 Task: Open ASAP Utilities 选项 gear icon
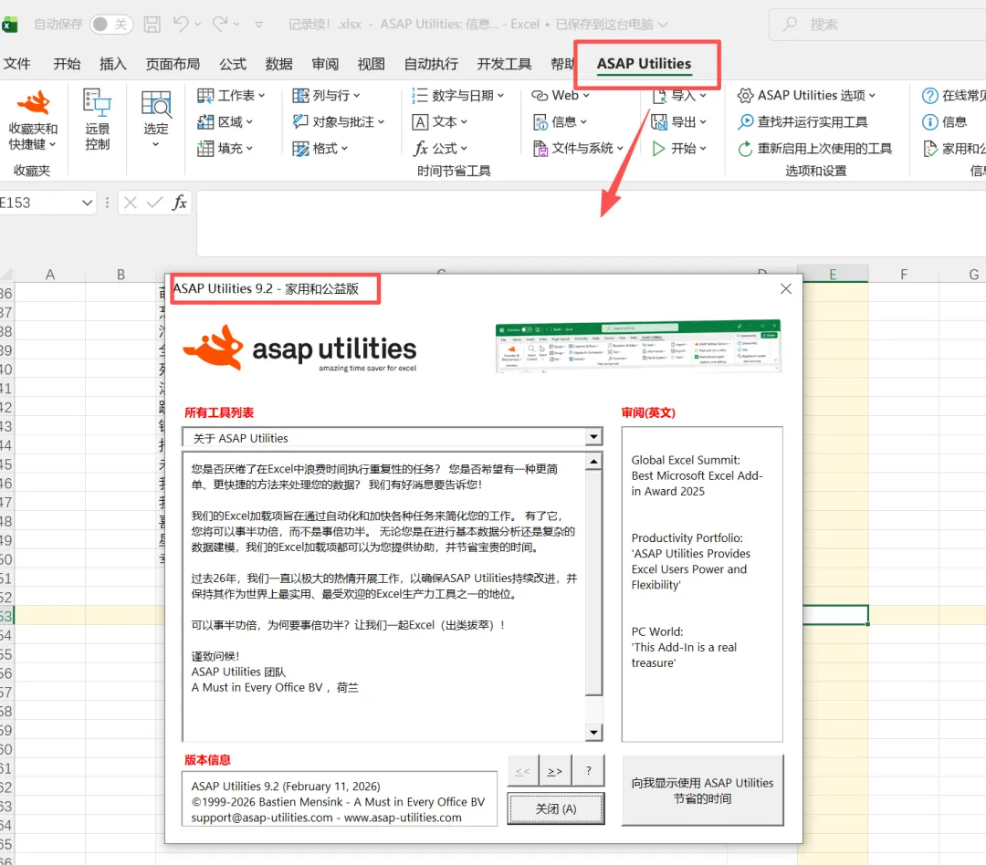(x=745, y=96)
